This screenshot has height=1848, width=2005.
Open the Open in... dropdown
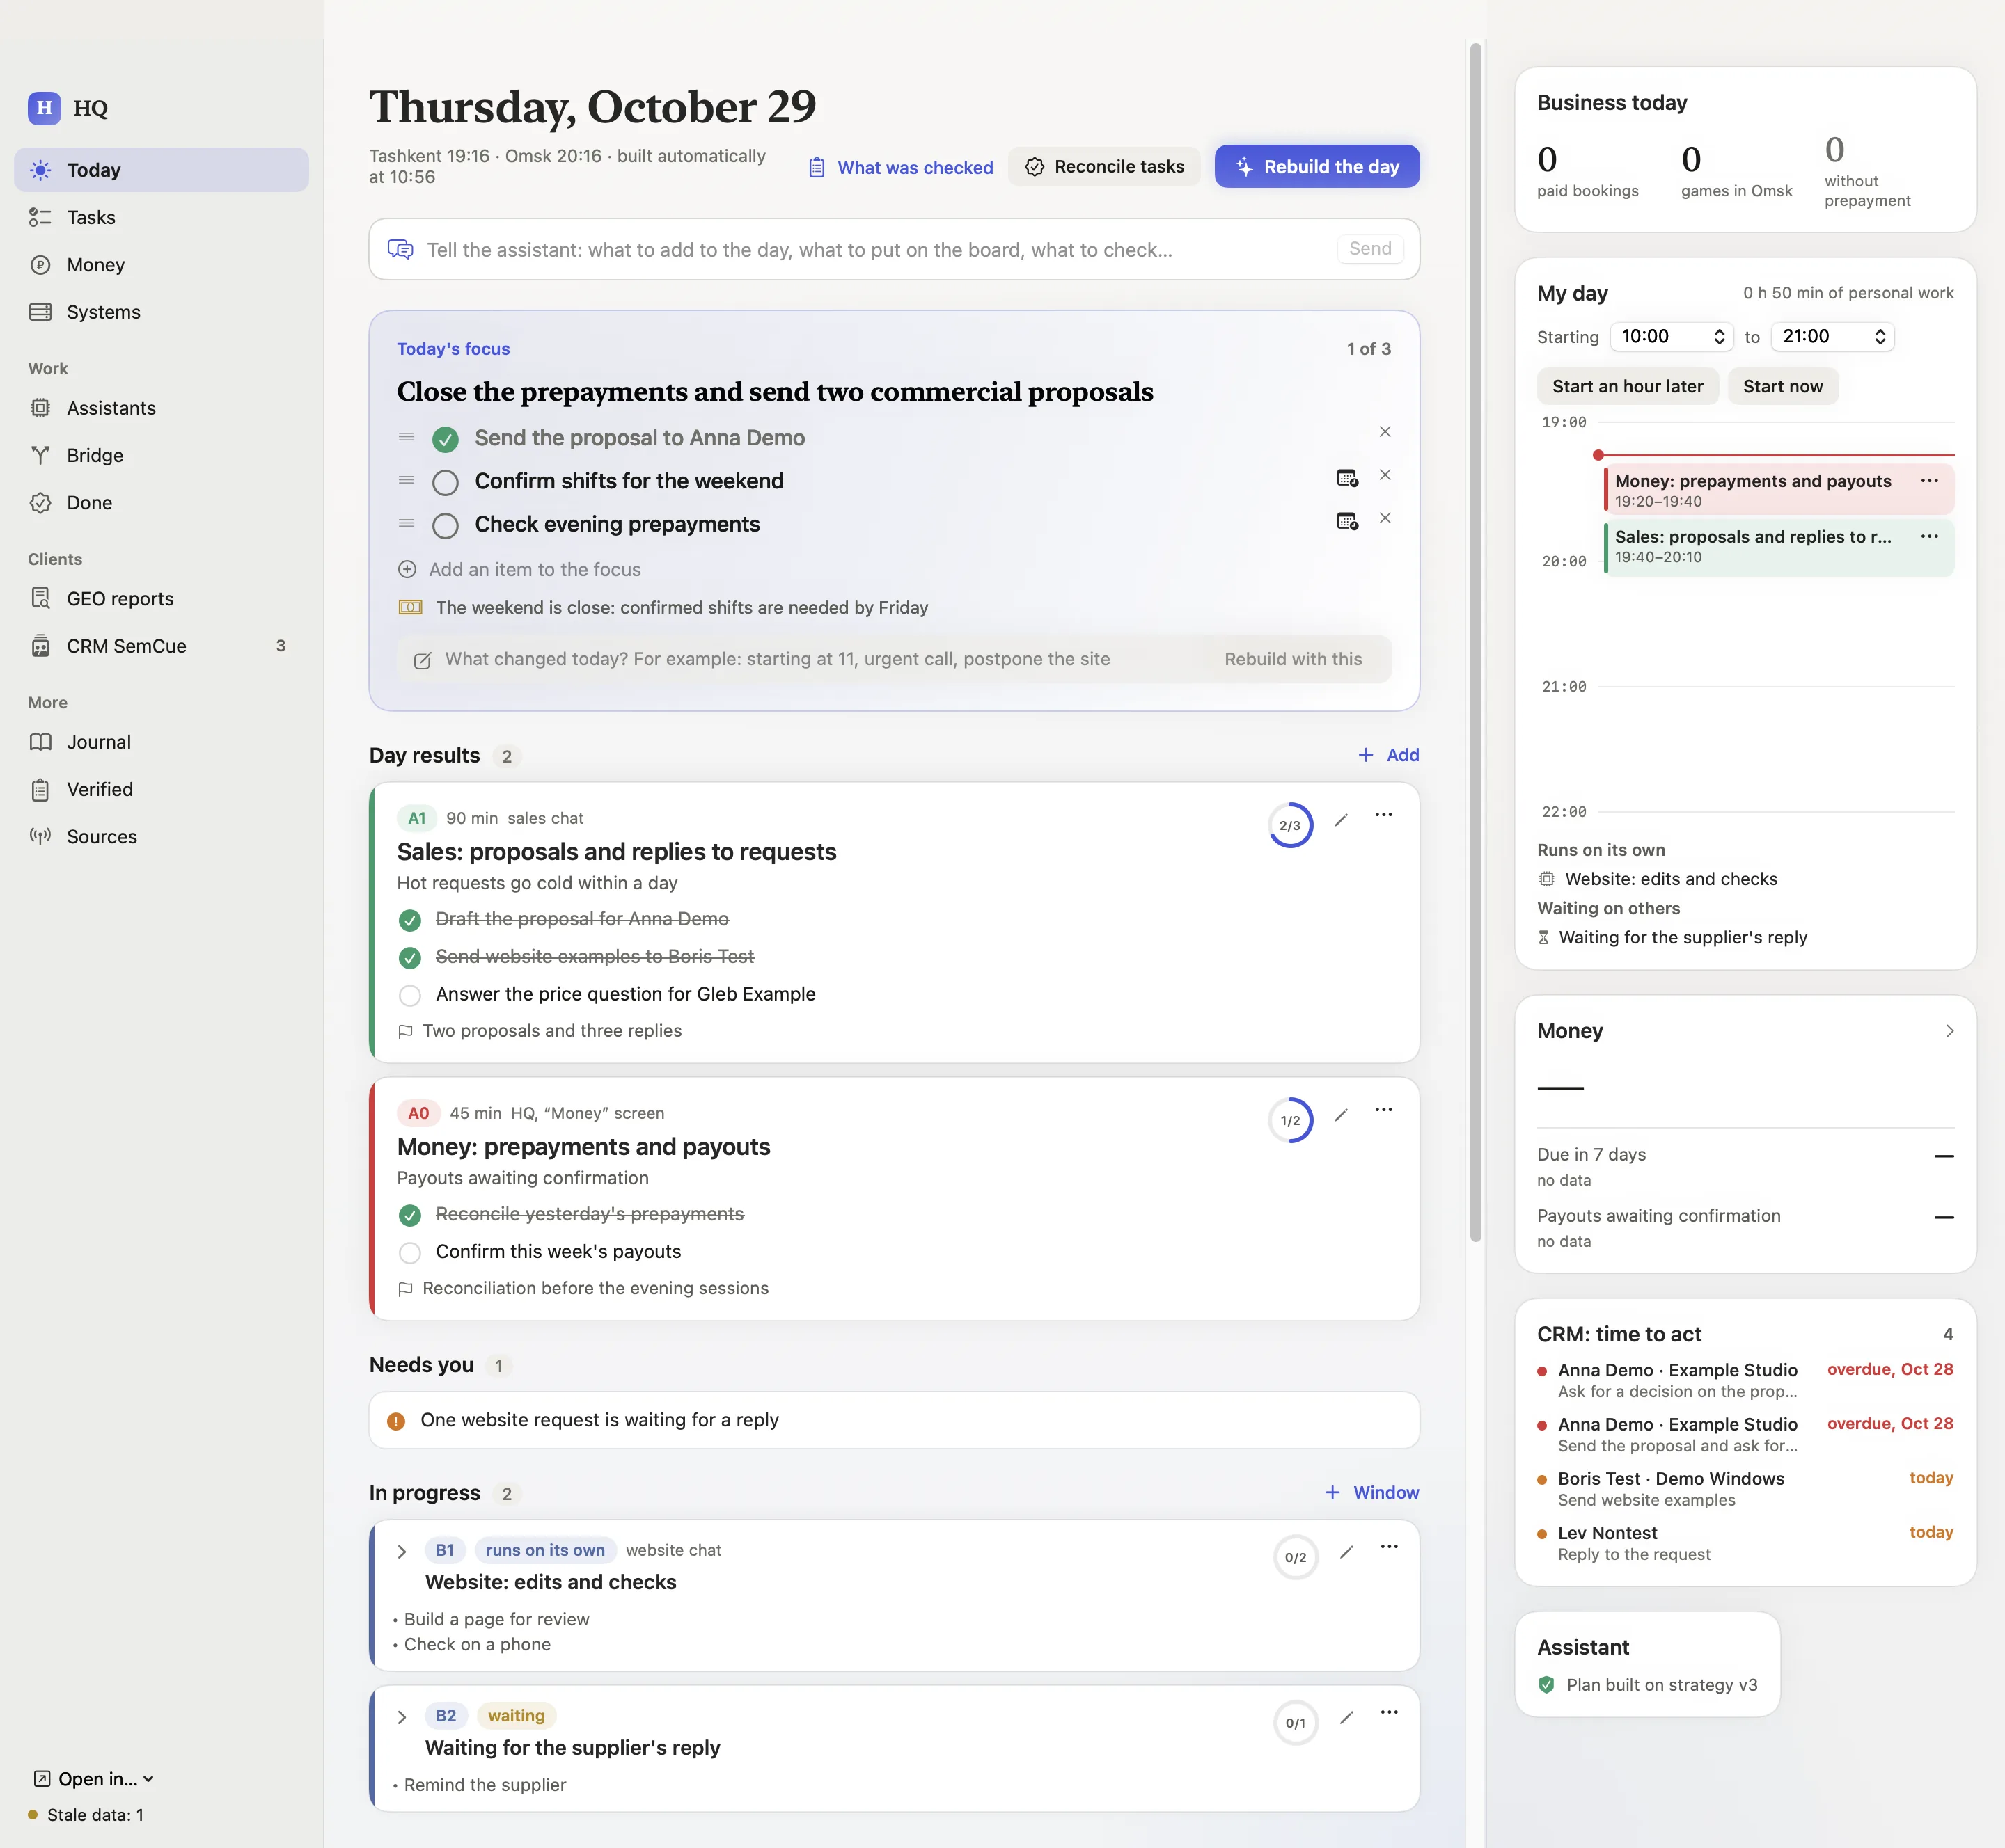click(x=94, y=1779)
